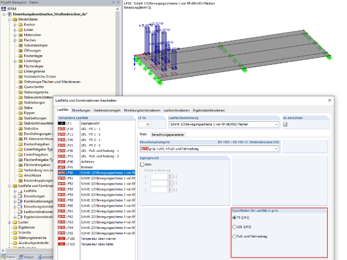Screen dimensions: 347x260
Task: Click the Knotenlager icon
Action: click(21, 56)
